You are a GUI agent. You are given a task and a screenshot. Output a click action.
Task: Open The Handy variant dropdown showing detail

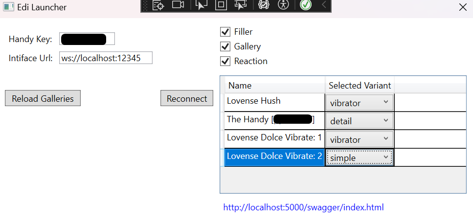360,121
